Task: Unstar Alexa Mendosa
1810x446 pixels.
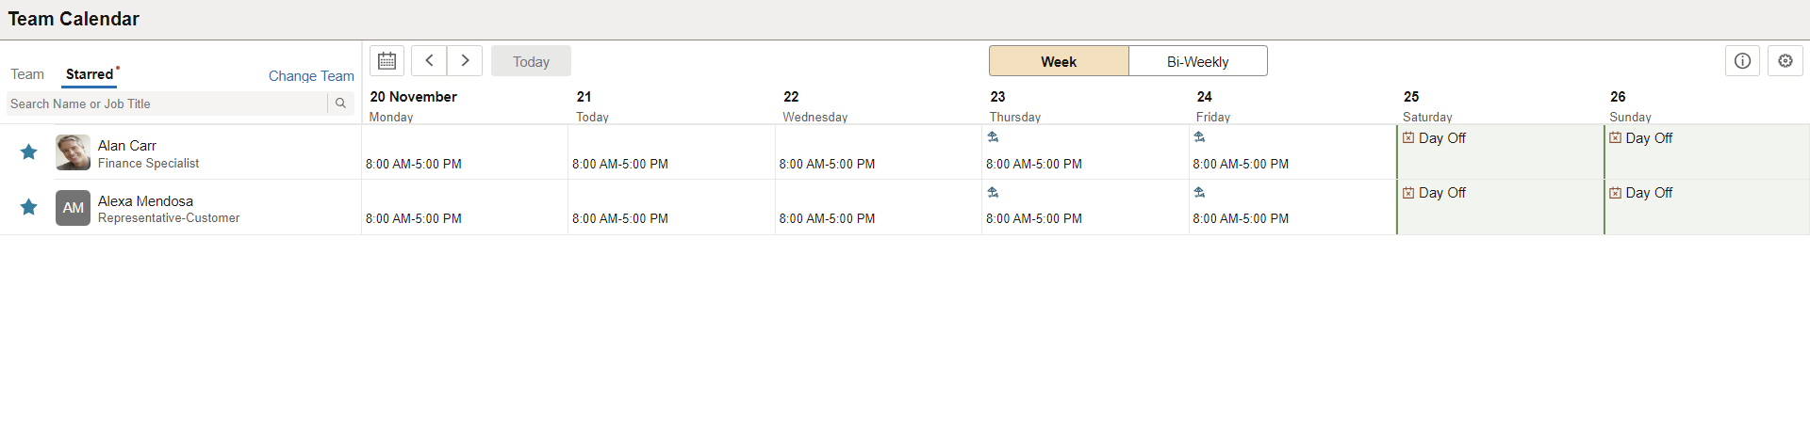Action: [x=29, y=207]
